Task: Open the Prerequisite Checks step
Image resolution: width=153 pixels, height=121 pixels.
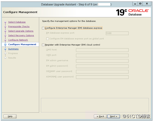Action: [19, 27]
